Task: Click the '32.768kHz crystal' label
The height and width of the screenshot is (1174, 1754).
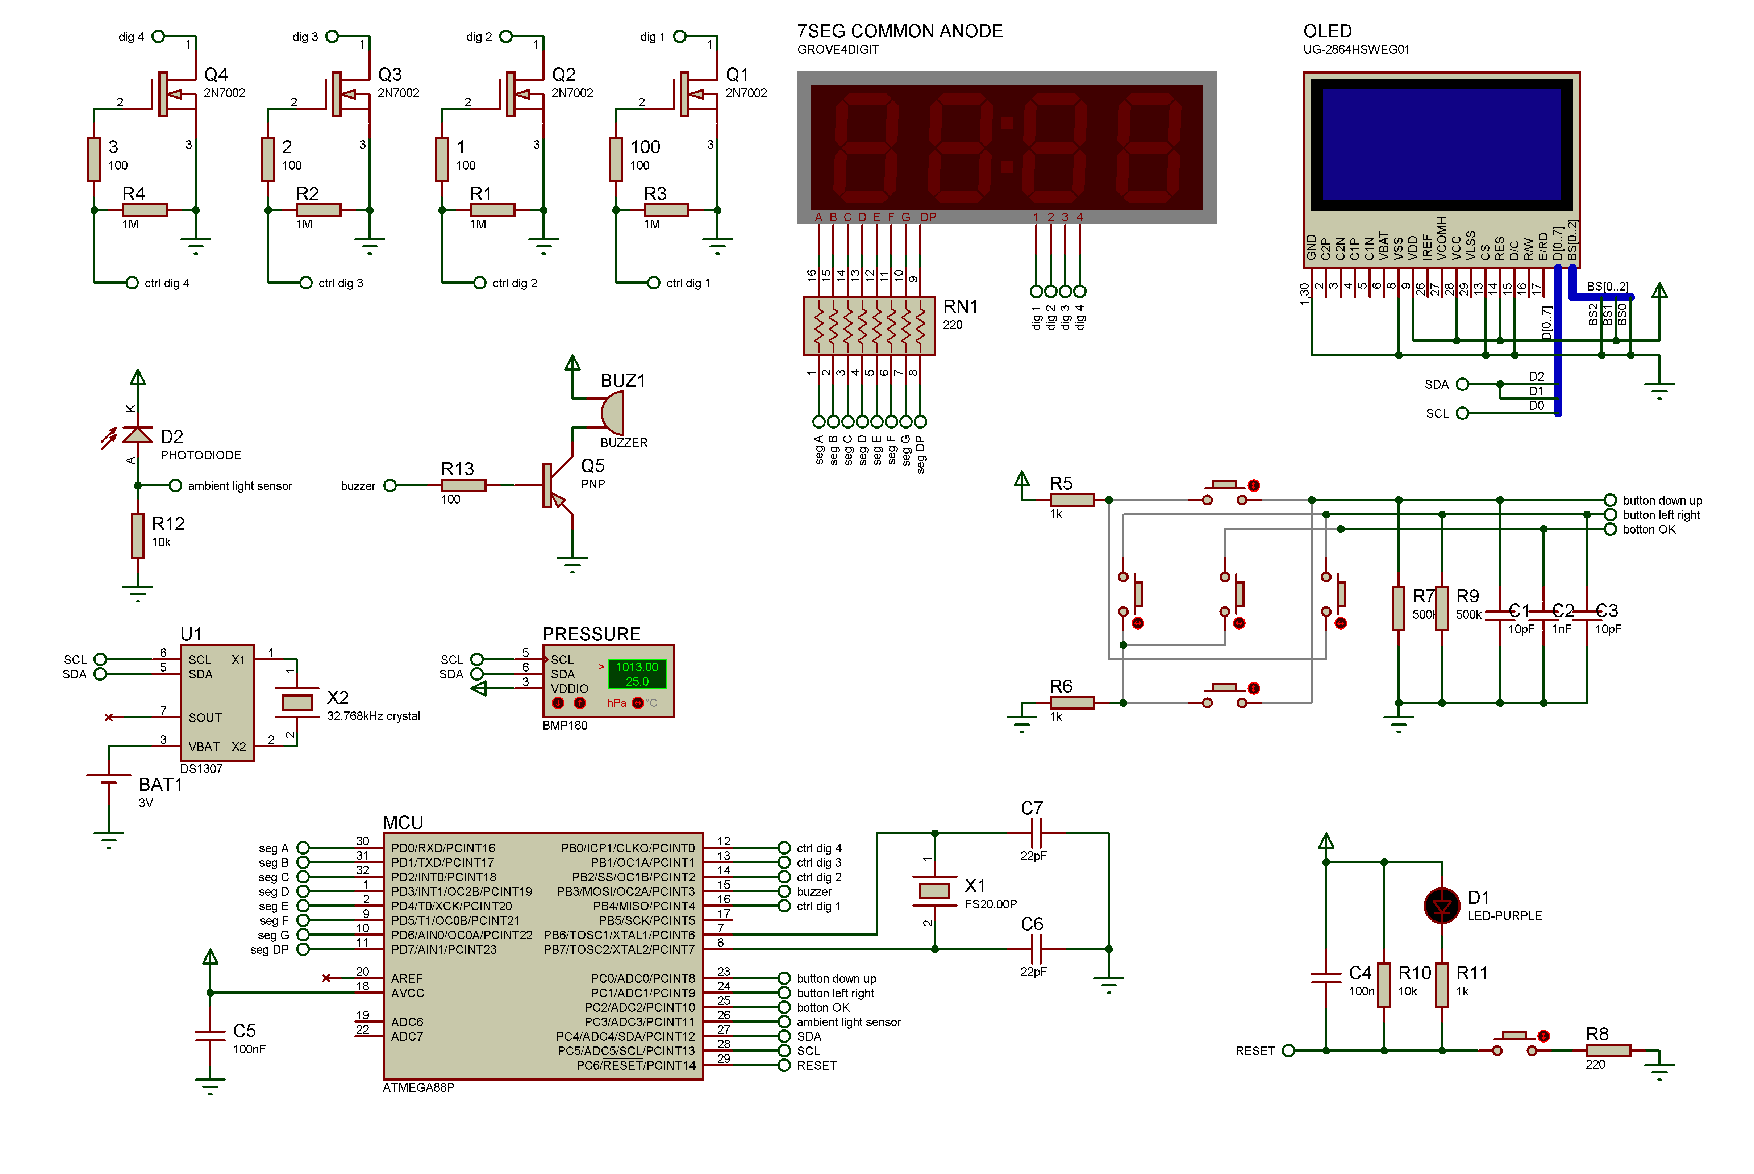Action: [373, 716]
